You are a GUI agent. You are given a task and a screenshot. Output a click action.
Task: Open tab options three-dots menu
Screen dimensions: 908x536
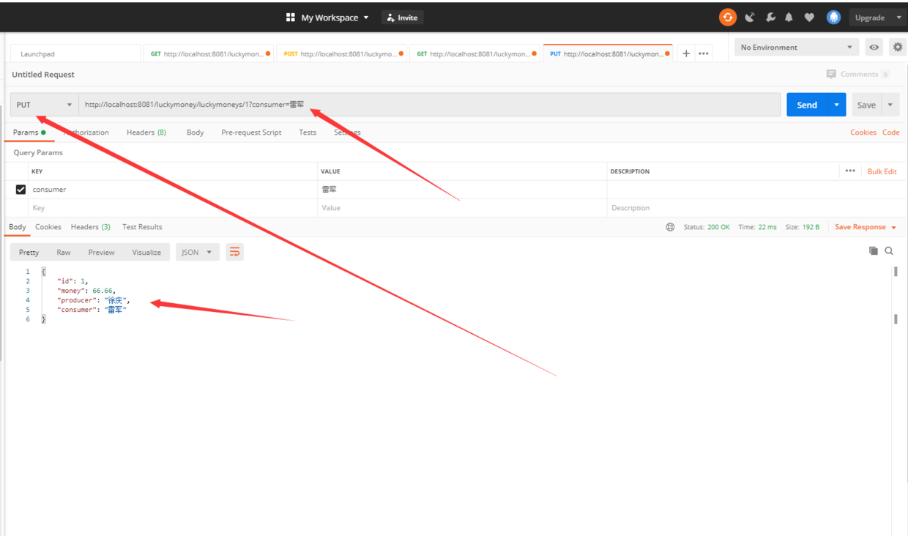click(x=704, y=53)
